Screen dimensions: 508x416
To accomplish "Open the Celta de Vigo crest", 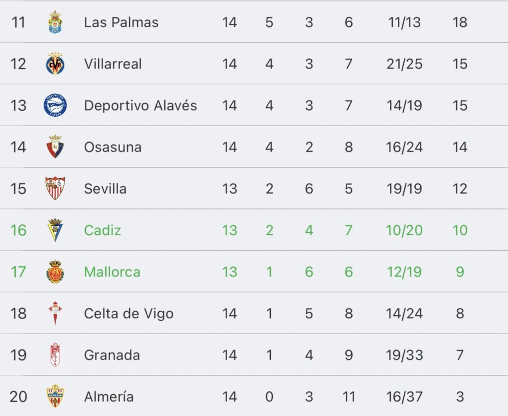I will click(x=55, y=313).
